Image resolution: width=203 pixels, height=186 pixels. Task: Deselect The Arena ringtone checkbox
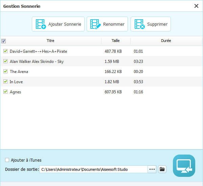[5, 71]
